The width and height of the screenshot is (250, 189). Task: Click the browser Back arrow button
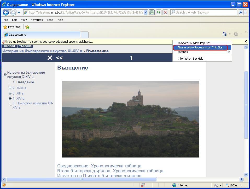(6, 12)
